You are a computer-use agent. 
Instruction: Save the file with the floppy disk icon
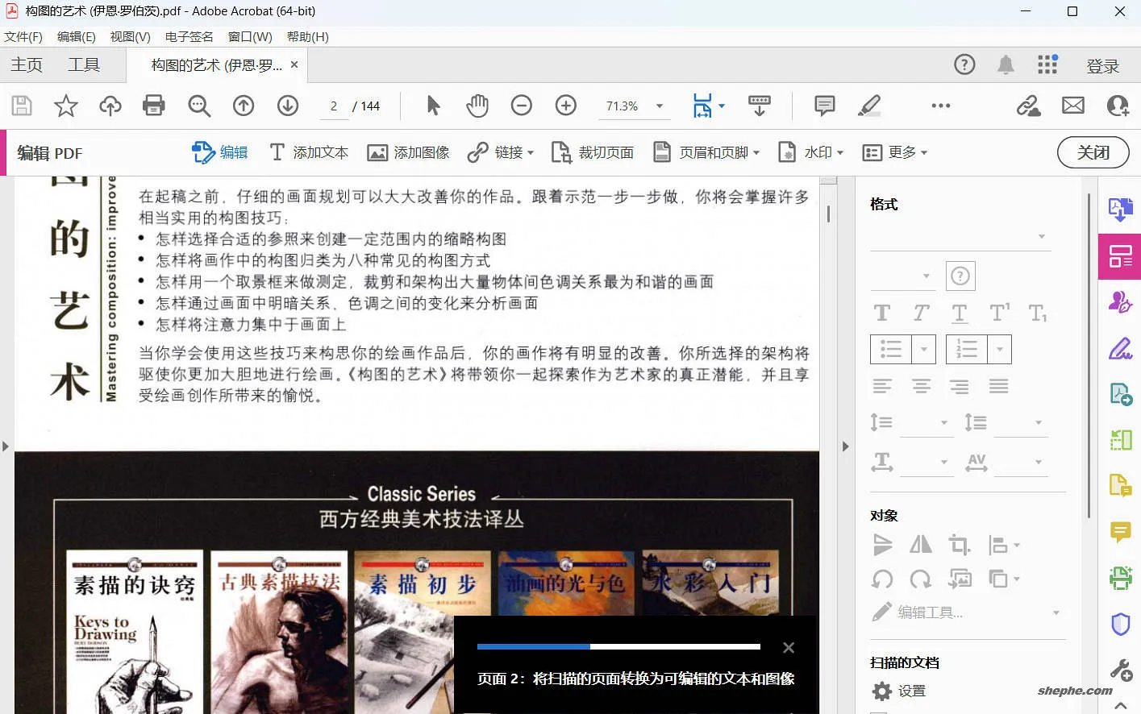click(22, 106)
